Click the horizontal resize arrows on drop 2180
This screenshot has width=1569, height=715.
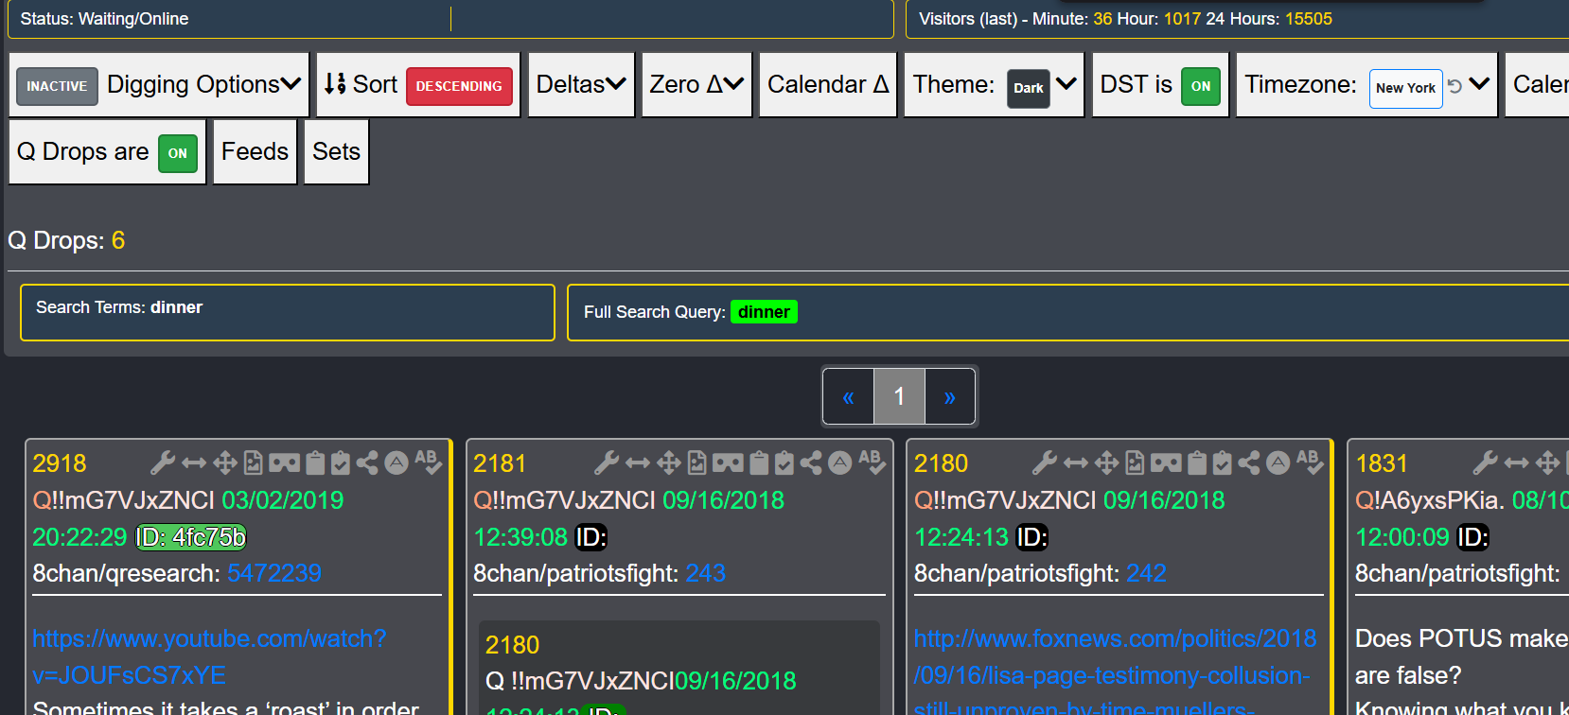coord(1076,462)
